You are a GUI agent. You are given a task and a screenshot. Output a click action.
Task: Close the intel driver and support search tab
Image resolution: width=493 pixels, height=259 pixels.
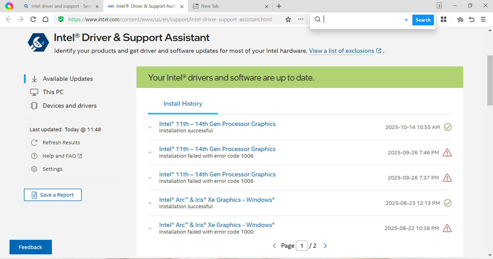[x=97, y=6]
